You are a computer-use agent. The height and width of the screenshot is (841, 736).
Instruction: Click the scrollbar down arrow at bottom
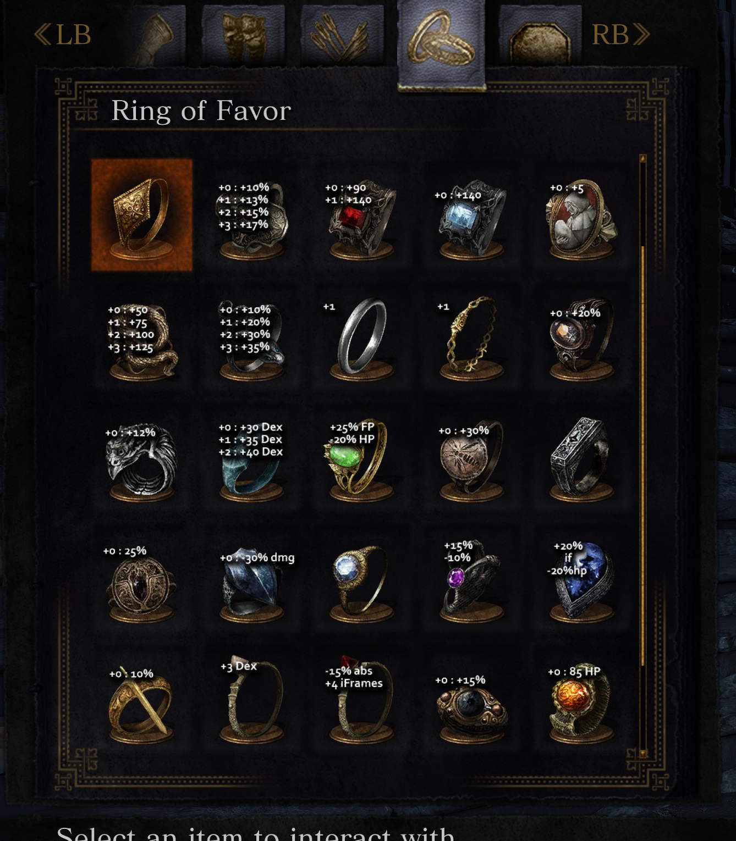click(642, 754)
